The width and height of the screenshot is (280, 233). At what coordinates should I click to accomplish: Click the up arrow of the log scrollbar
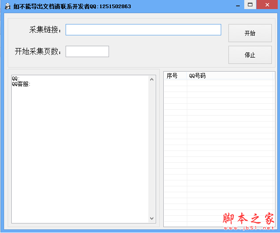152,79
